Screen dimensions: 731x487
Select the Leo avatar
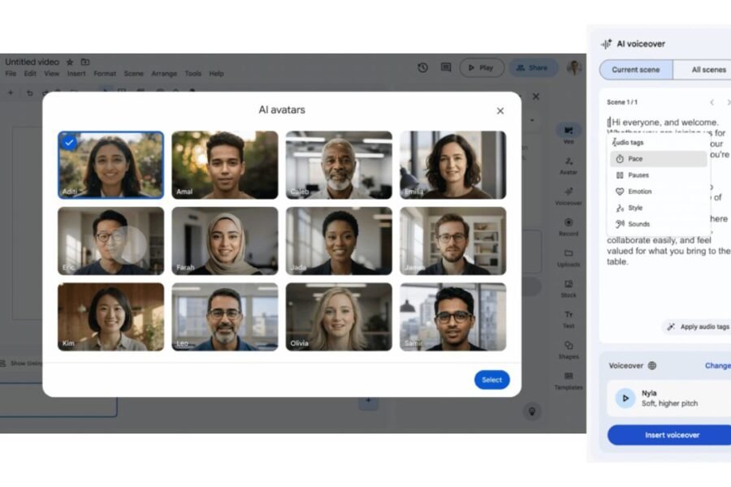click(x=225, y=317)
